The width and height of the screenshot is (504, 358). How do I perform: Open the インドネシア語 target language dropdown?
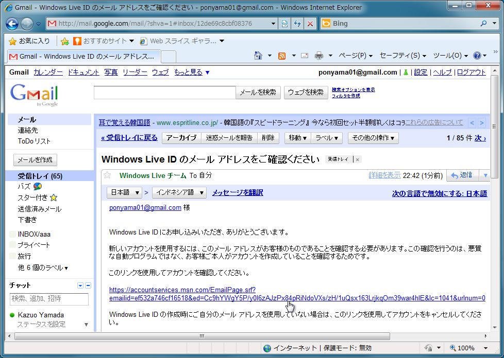click(179, 192)
